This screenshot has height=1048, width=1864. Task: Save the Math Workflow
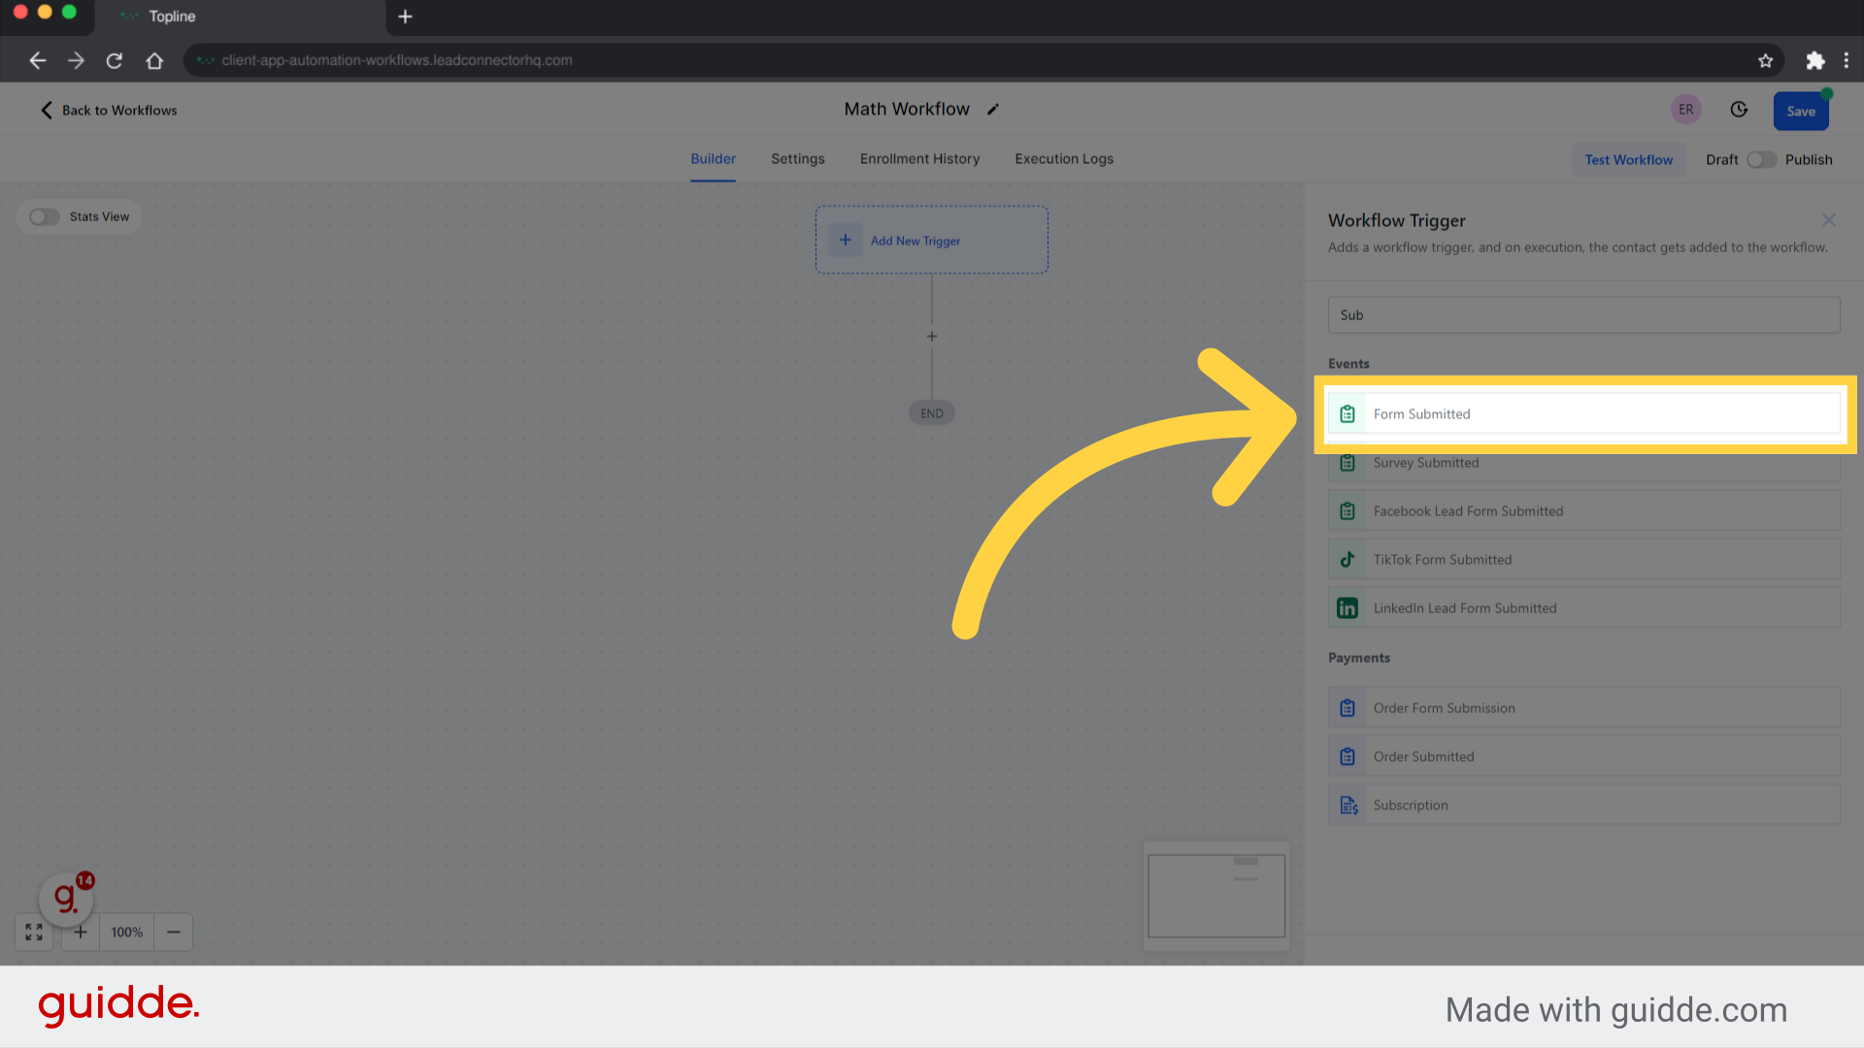tap(1801, 110)
